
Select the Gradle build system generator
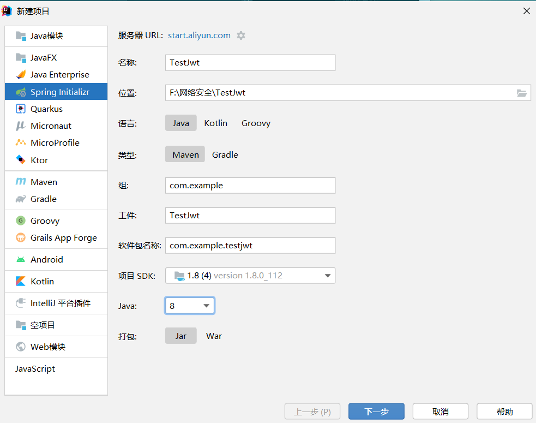(x=42, y=199)
